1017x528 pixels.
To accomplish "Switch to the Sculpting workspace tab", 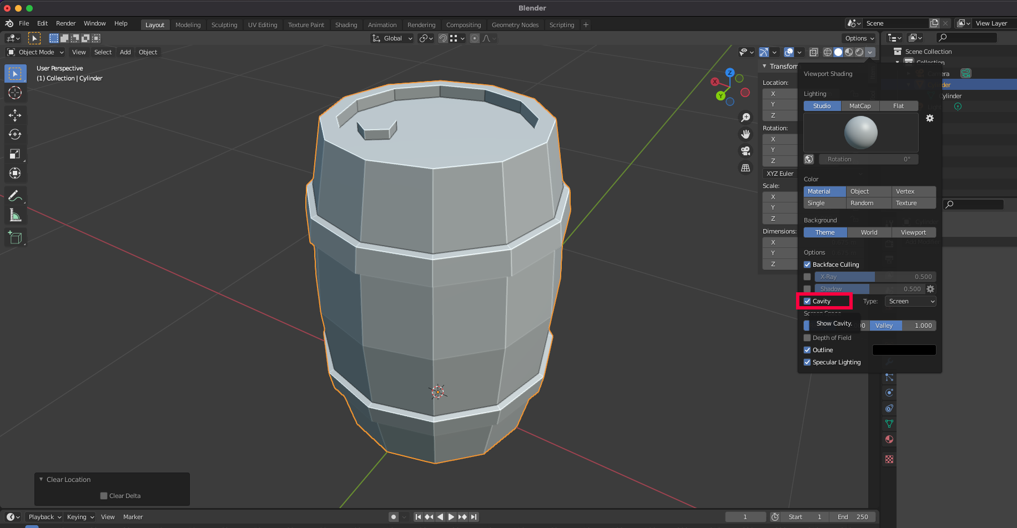I will pos(224,25).
